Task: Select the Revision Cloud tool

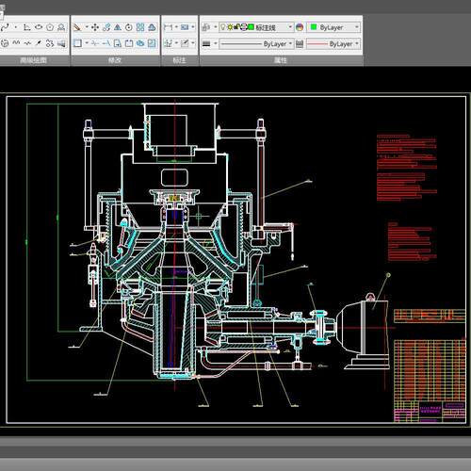Action: pyautogui.click(x=50, y=43)
